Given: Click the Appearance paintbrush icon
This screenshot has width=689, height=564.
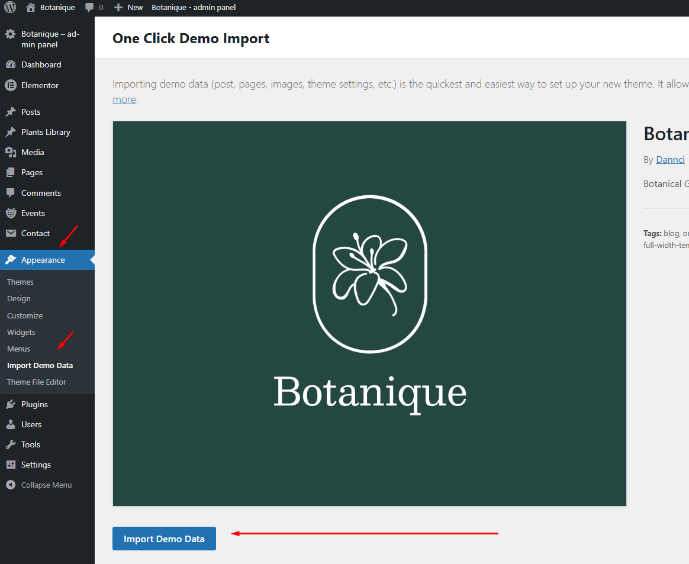Looking at the screenshot, I should pos(11,260).
